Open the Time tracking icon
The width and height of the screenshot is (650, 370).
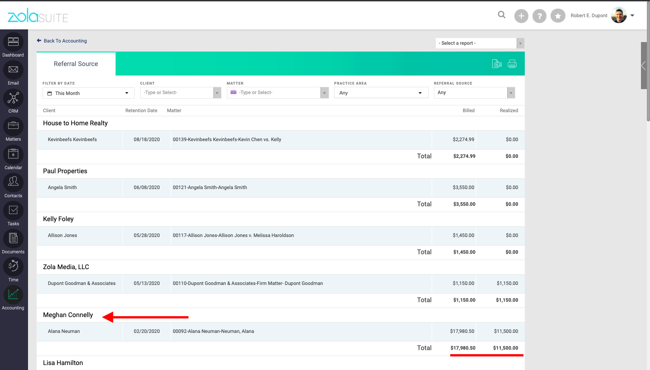[13, 267]
